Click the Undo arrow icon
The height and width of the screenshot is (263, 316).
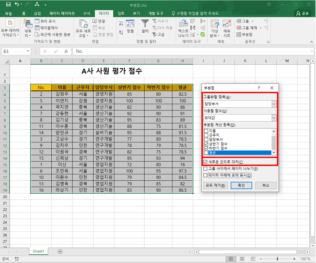click(17, 5)
